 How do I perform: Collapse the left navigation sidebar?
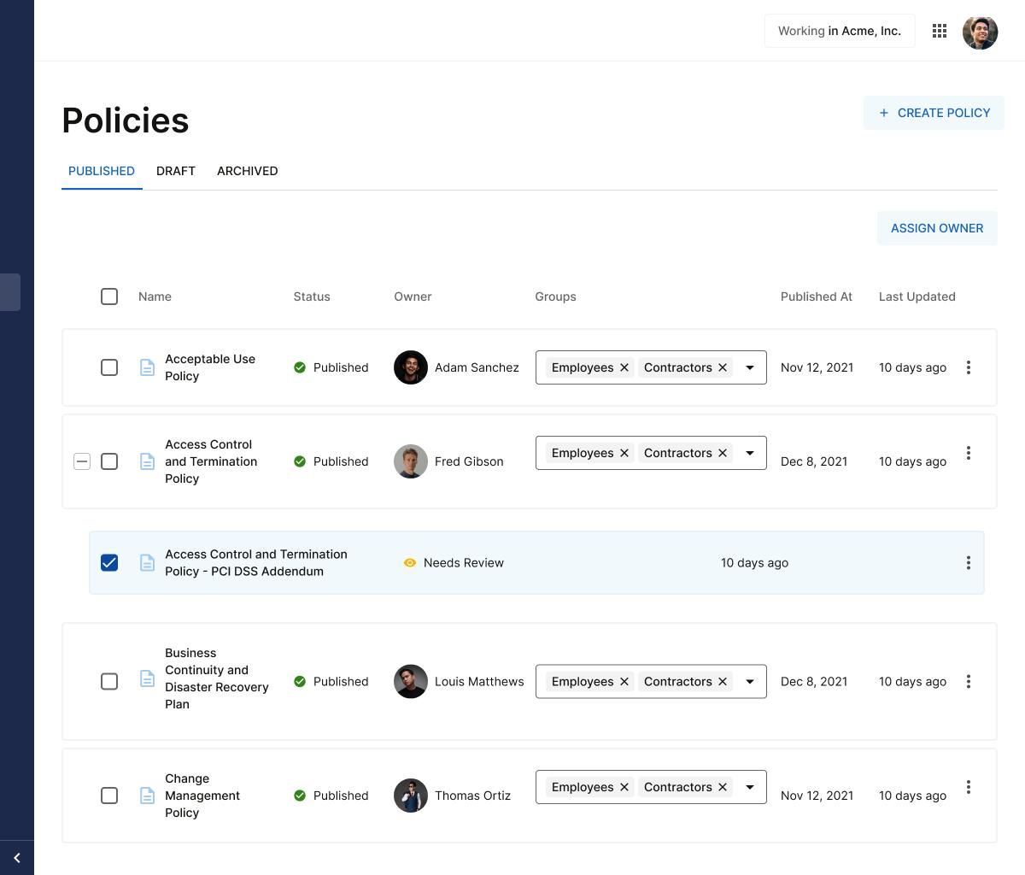pyautogui.click(x=16, y=858)
